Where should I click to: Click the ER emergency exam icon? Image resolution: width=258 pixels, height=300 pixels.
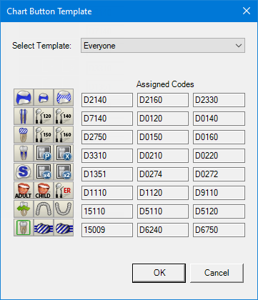click(x=64, y=191)
